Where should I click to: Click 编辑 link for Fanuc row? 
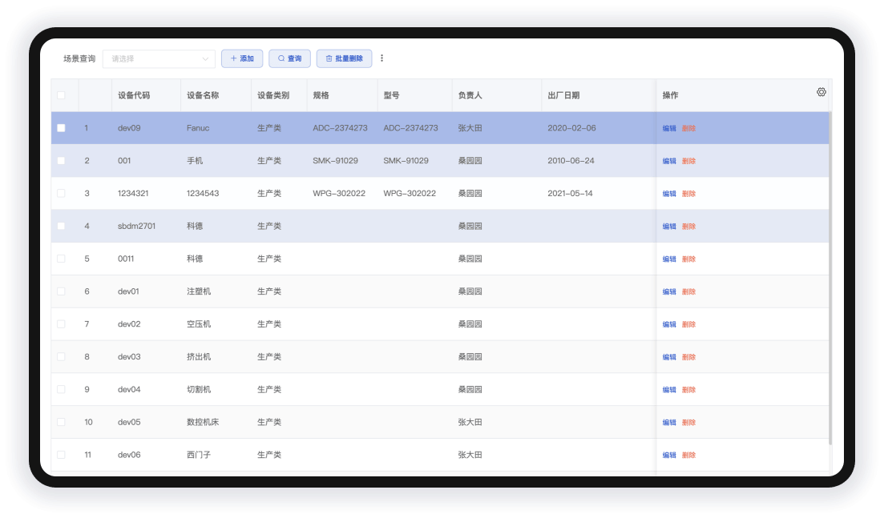669,128
